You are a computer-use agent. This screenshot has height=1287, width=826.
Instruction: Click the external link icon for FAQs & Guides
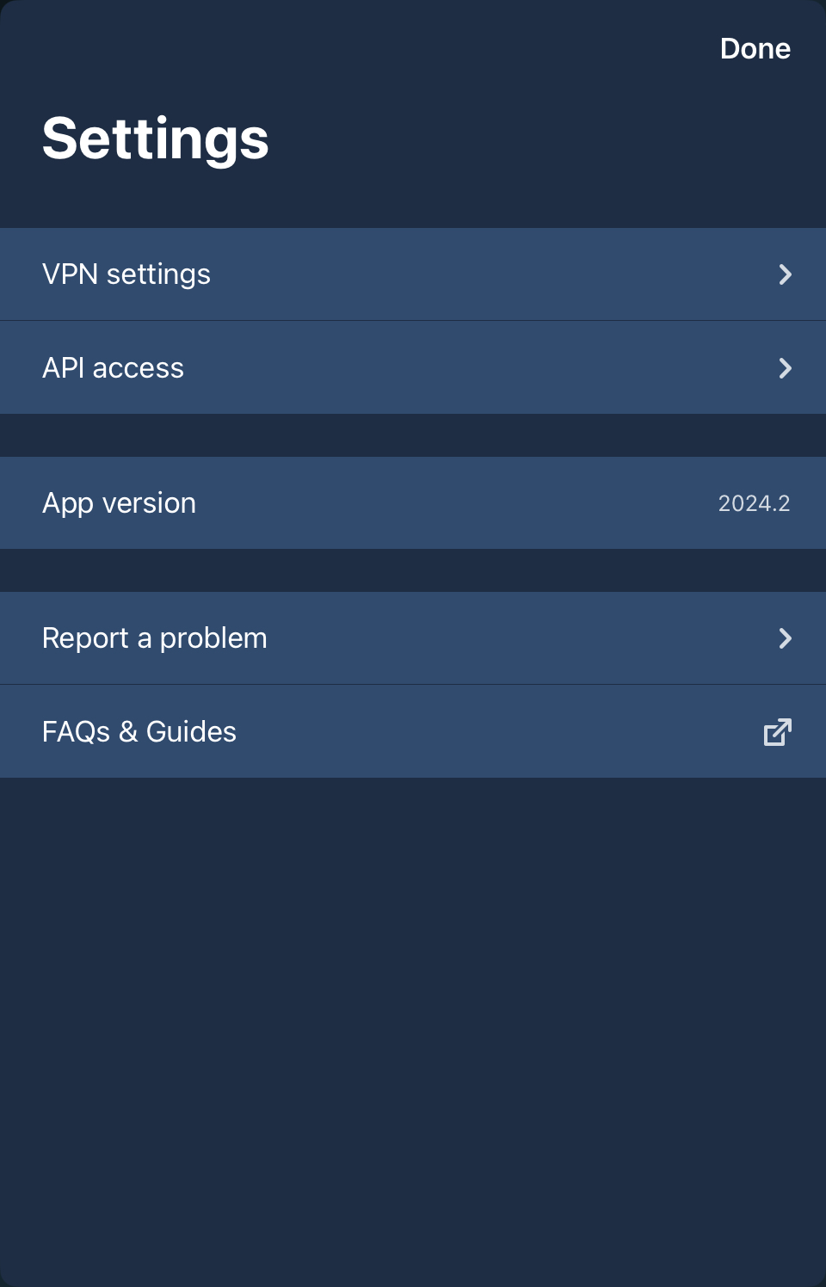[x=777, y=732]
